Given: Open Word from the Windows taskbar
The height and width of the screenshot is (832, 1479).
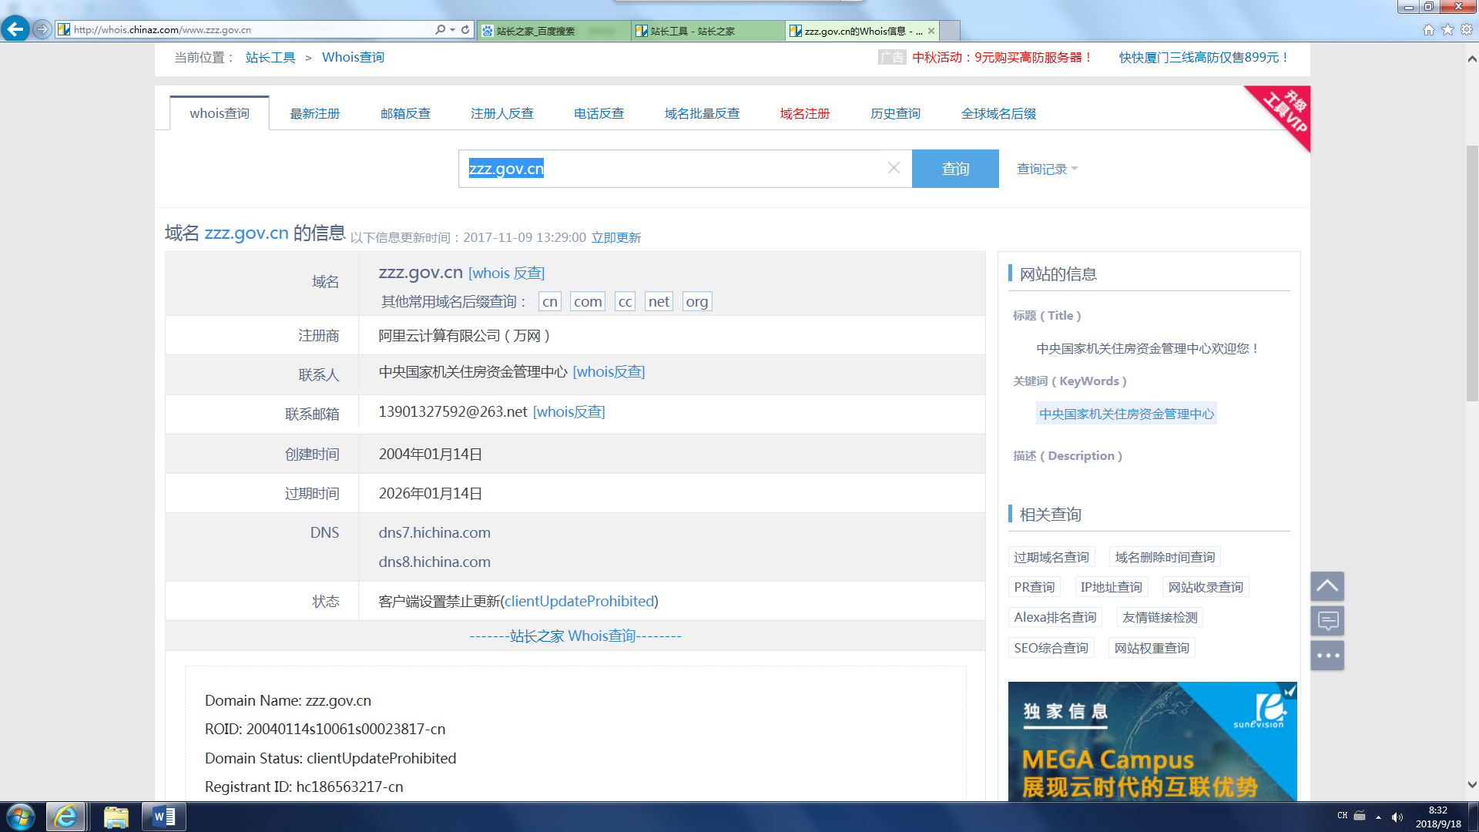Looking at the screenshot, I should [x=163, y=817].
